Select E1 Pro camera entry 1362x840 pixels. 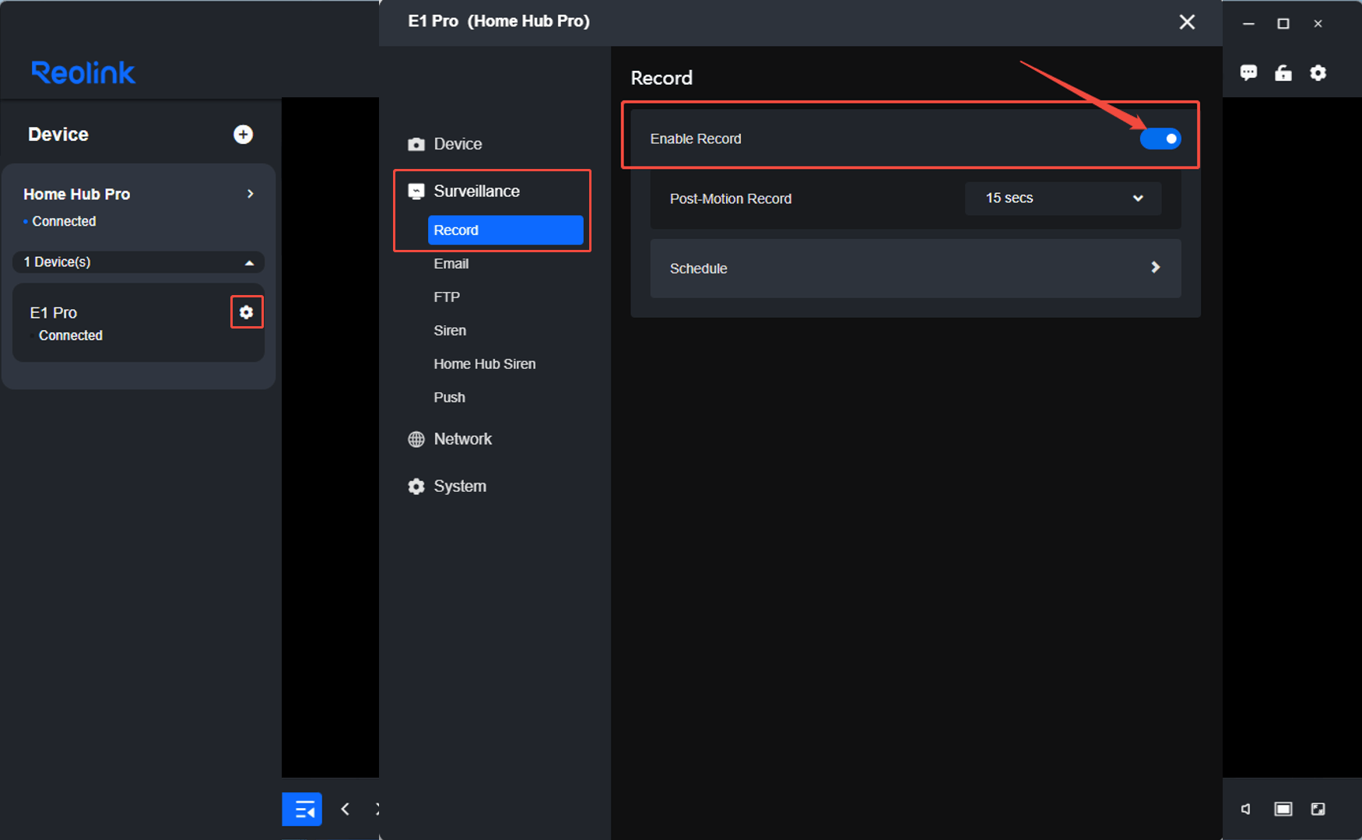139,322
